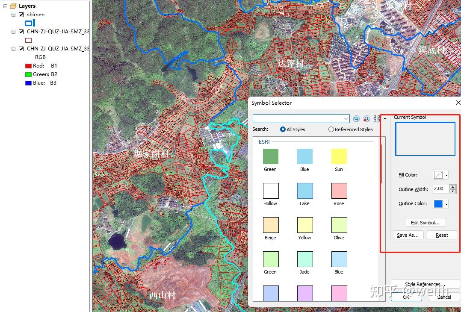461x312 pixels.
Task: Click the Edit Symbol button
Action: [x=426, y=222]
